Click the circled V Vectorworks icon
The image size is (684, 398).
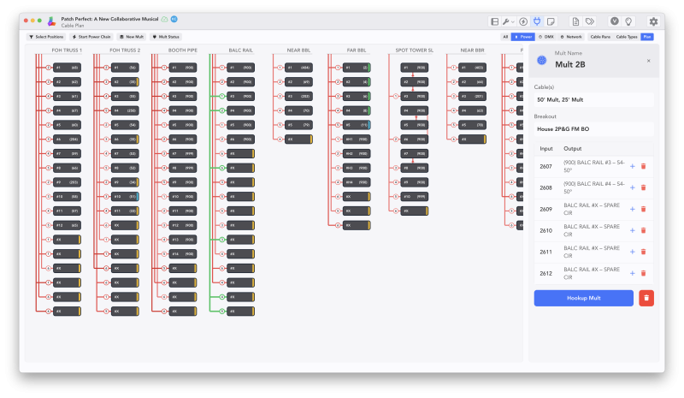[614, 21]
